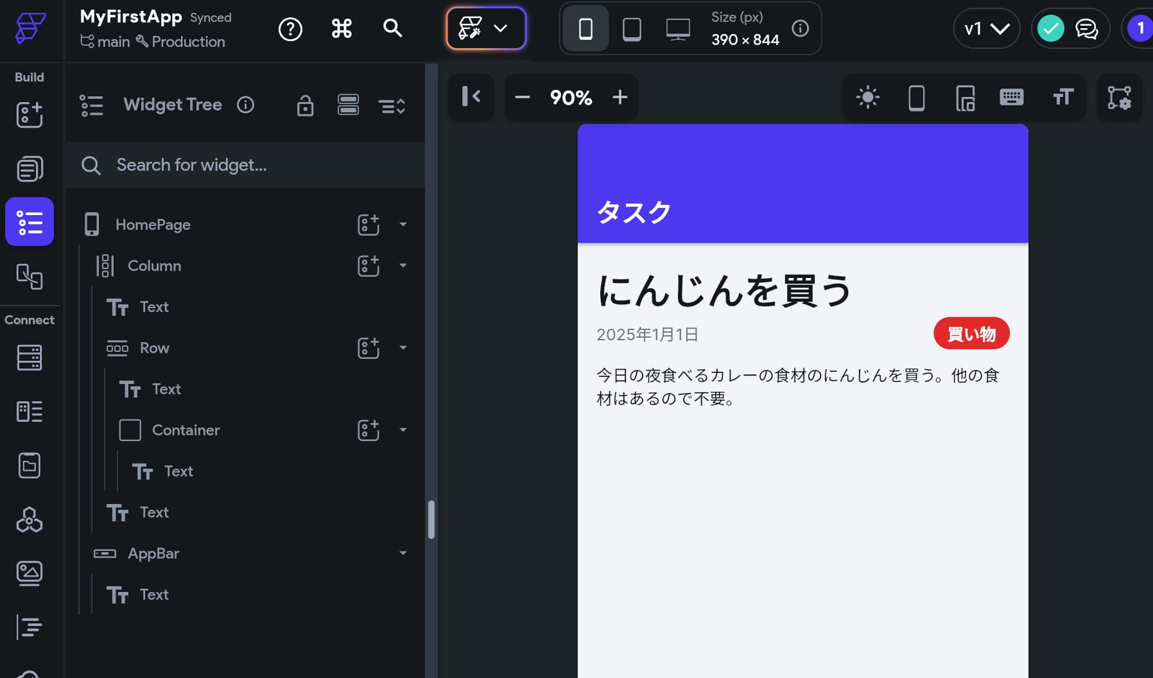The image size is (1153, 678).
Task: Click the FlutterFlow logo icon
Action: coord(30,28)
